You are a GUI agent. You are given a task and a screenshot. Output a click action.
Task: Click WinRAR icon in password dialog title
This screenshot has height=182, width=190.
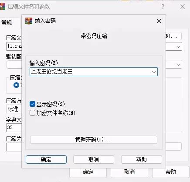tap(29, 21)
